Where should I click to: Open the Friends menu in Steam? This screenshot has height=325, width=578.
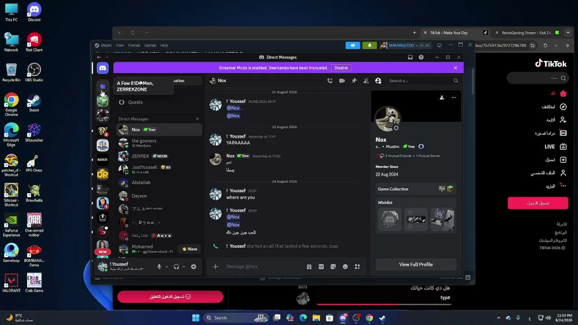pyautogui.click(x=134, y=46)
